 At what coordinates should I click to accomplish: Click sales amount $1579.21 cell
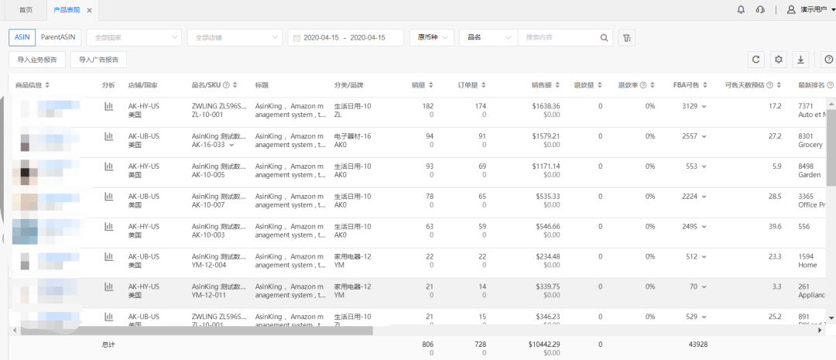[x=546, y=136]
